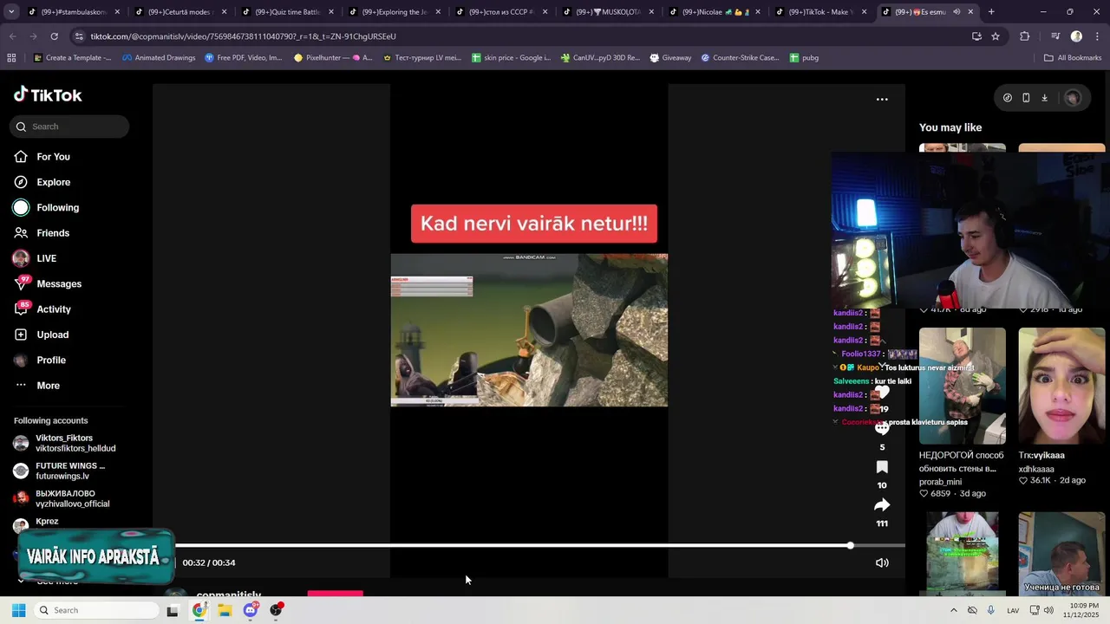Click the address bar URL

click(243, 36)
